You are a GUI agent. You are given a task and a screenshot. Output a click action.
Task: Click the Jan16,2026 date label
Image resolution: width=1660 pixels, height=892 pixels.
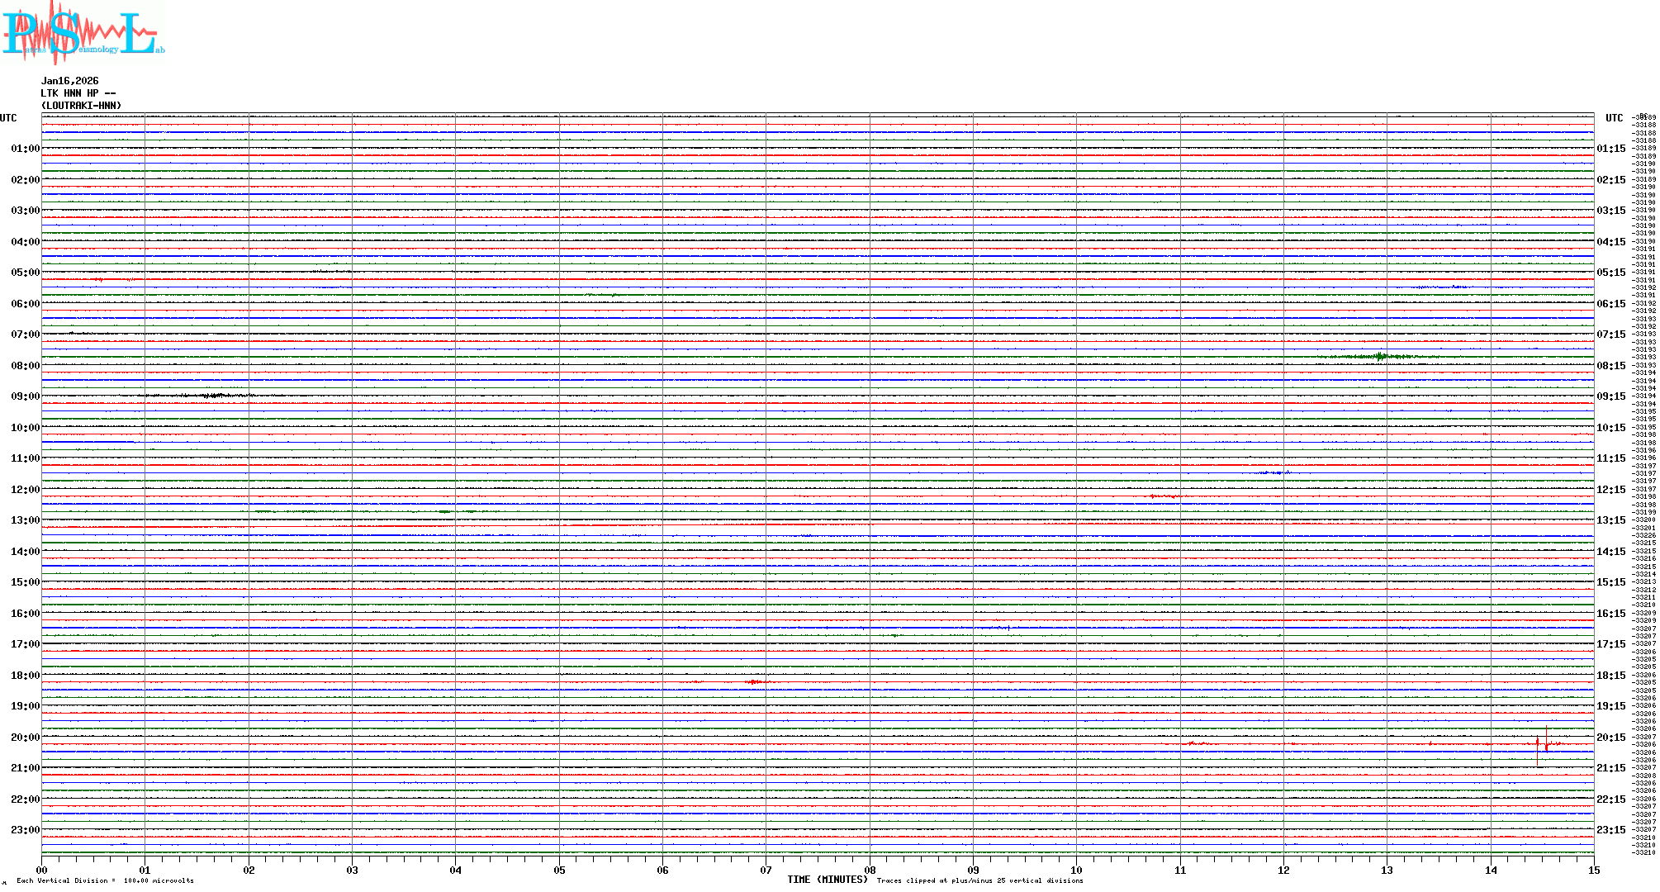tap(69, 81)
